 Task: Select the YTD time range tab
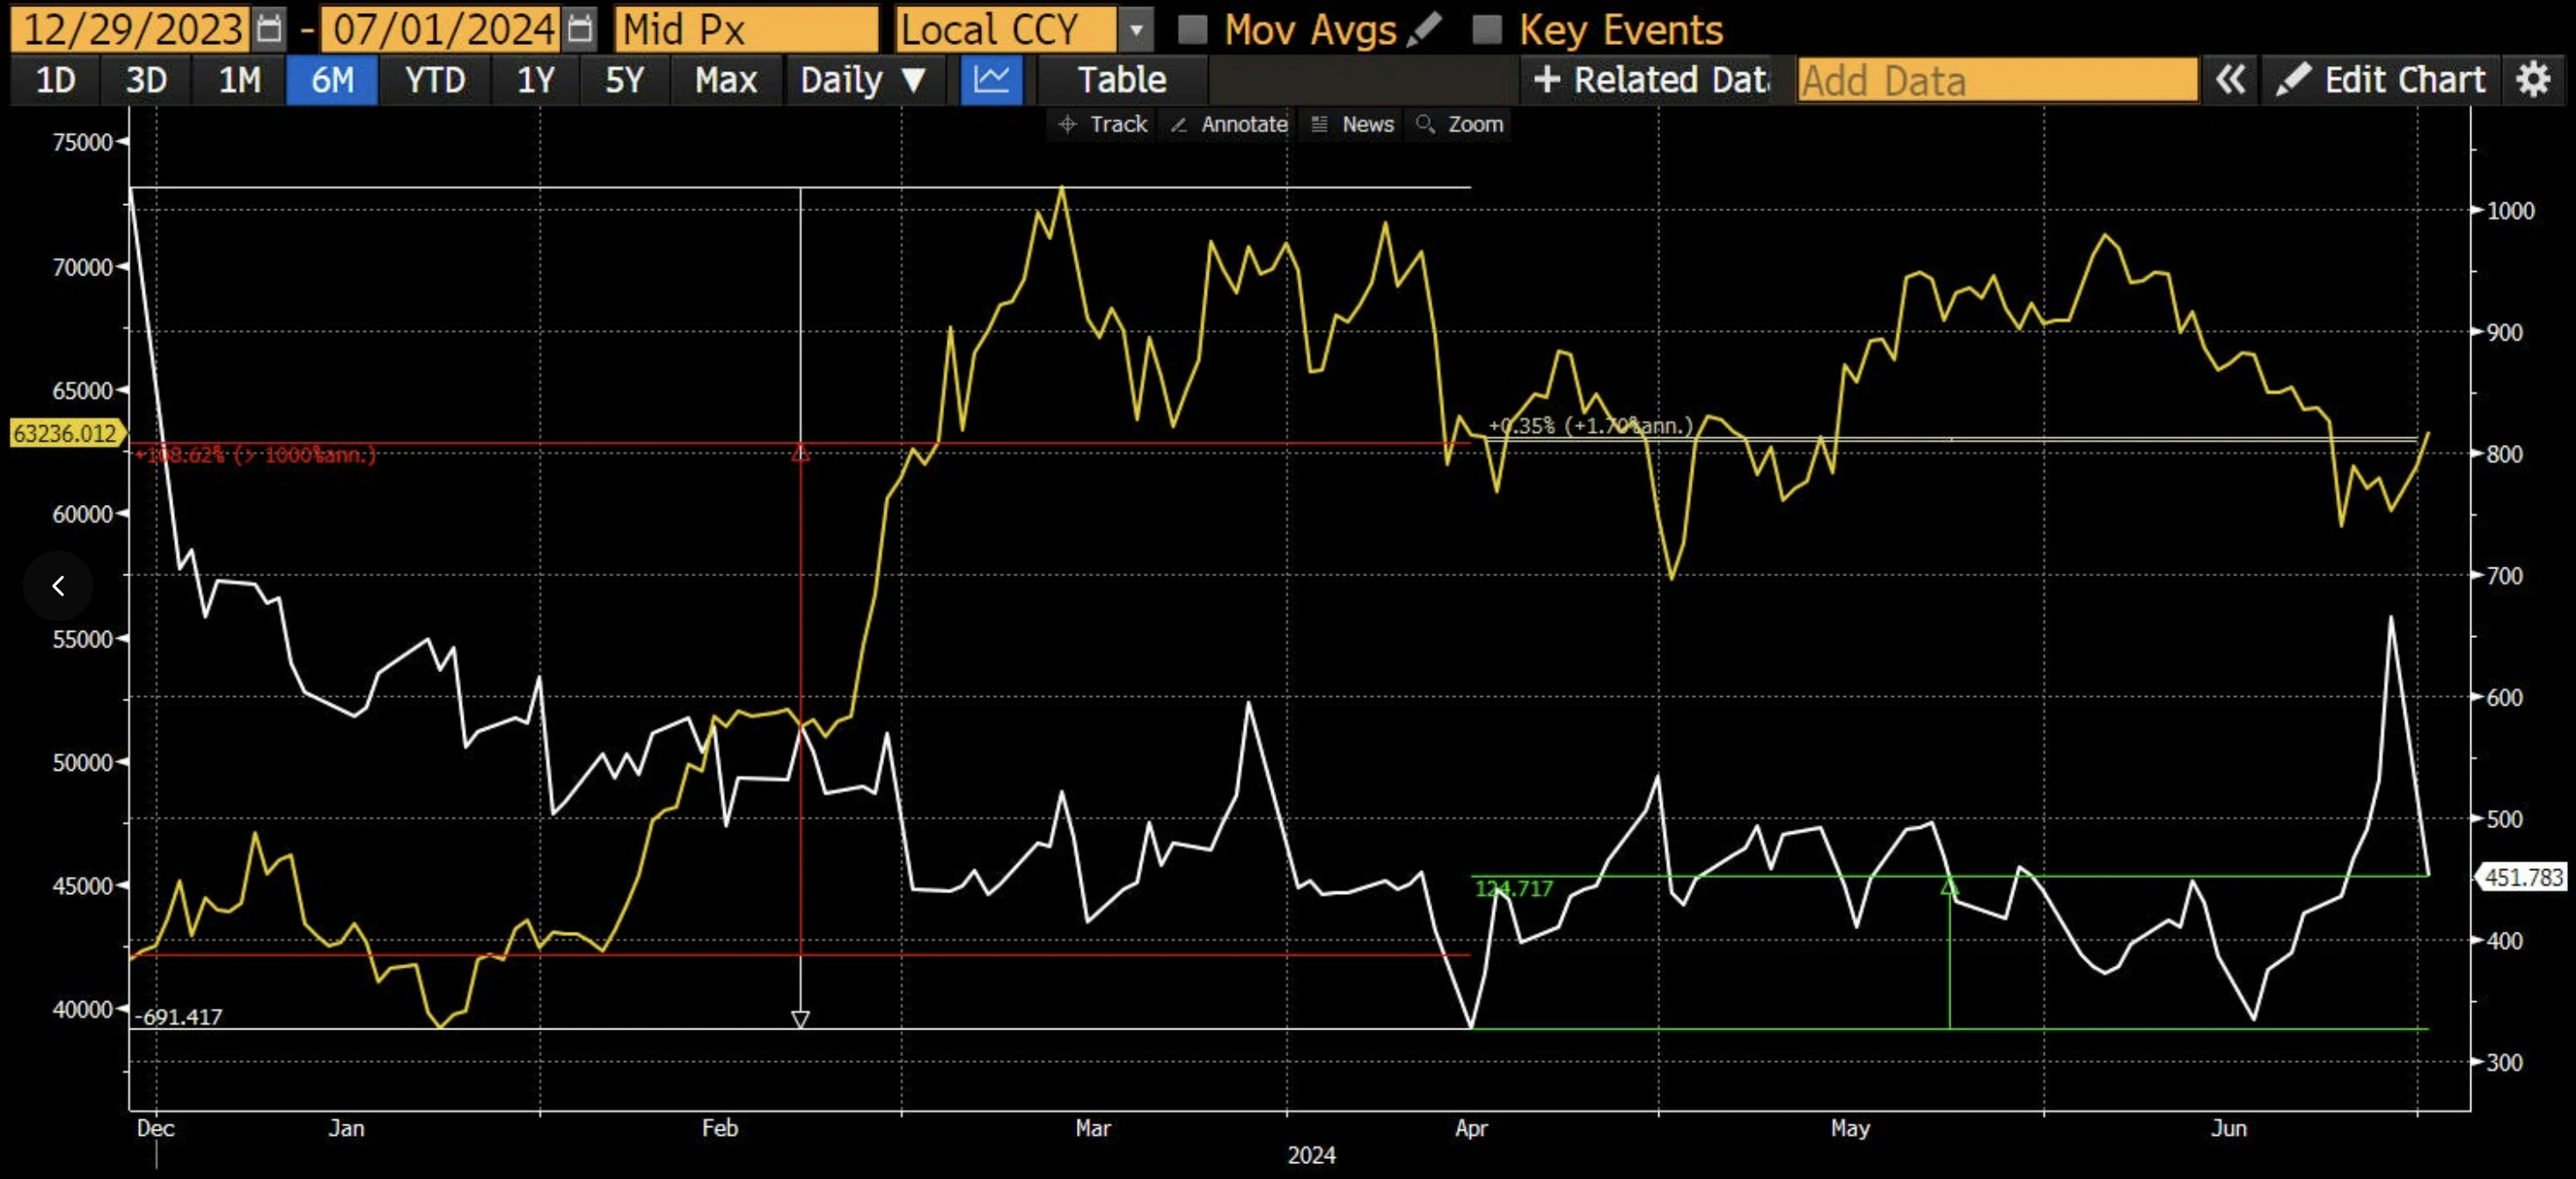[x=435, y=79]
